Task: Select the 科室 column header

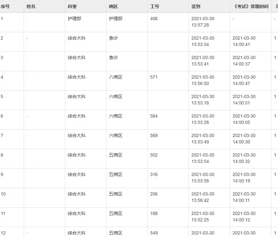Action: (x=72, y=6)
